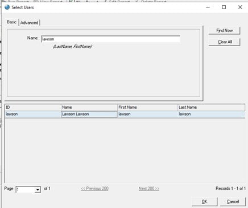Click the Next 200 link
This screenshot has height=208, width=248.
(149, 189)
